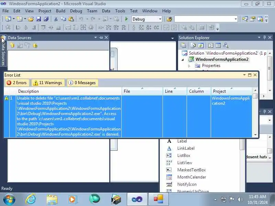Image resolution: width=275 pixels, height=206 pixels.
Task: Click the Open File folder icon
Action: point(31,19)
